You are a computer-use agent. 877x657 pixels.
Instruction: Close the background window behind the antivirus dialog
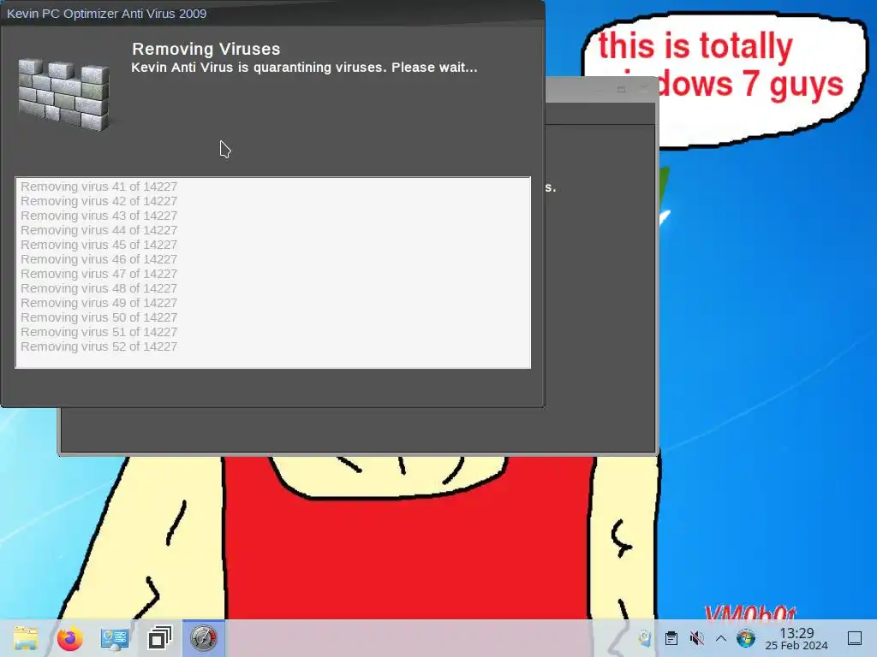click(644, 89)
